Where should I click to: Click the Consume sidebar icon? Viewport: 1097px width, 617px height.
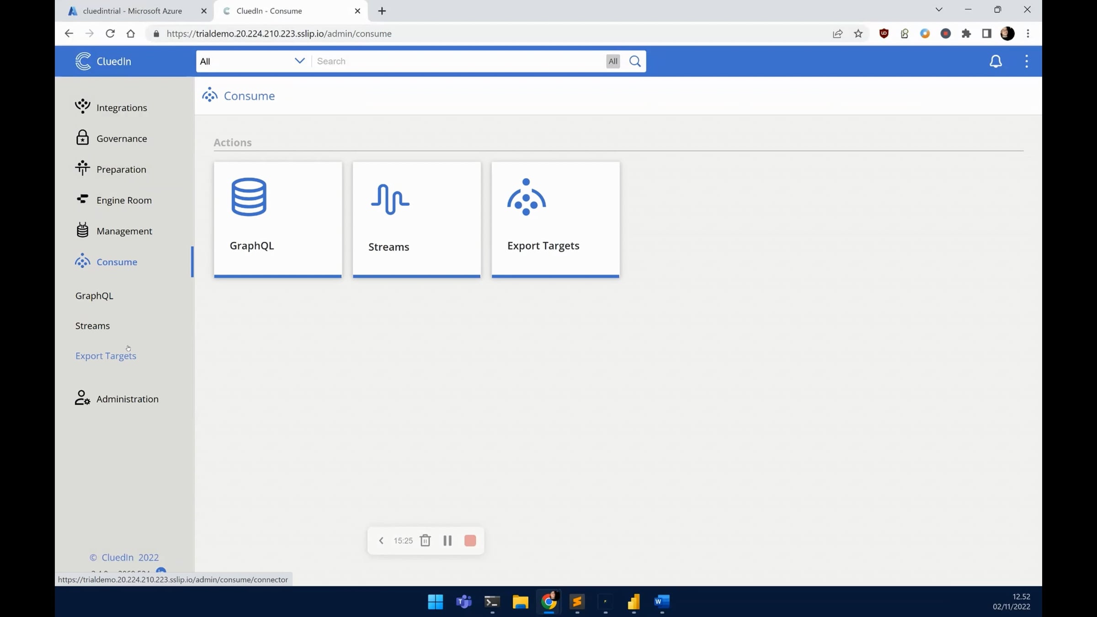pos(82,261)
